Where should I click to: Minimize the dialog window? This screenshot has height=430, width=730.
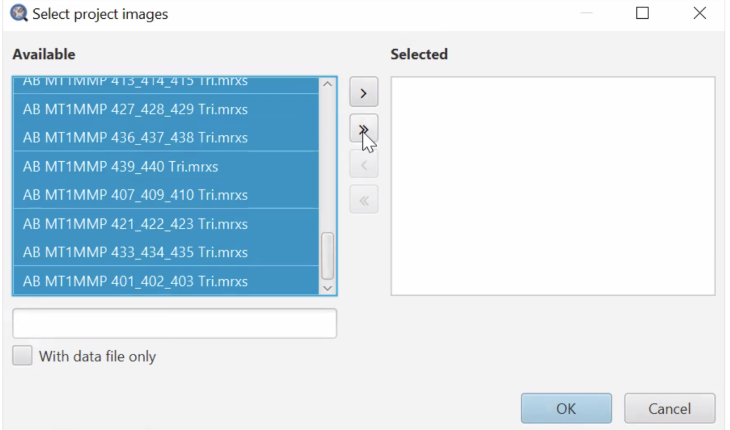point(586,13)
